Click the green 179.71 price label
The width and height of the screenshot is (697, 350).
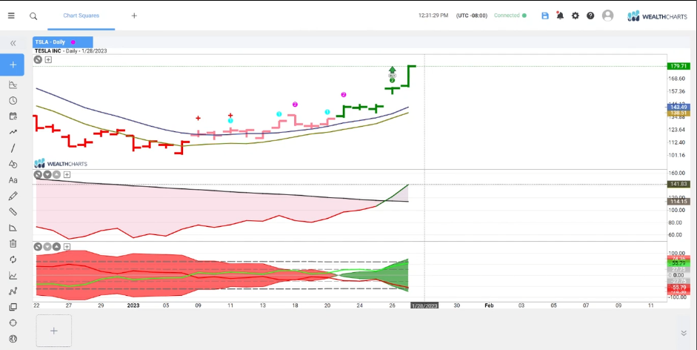pos(678,66)
